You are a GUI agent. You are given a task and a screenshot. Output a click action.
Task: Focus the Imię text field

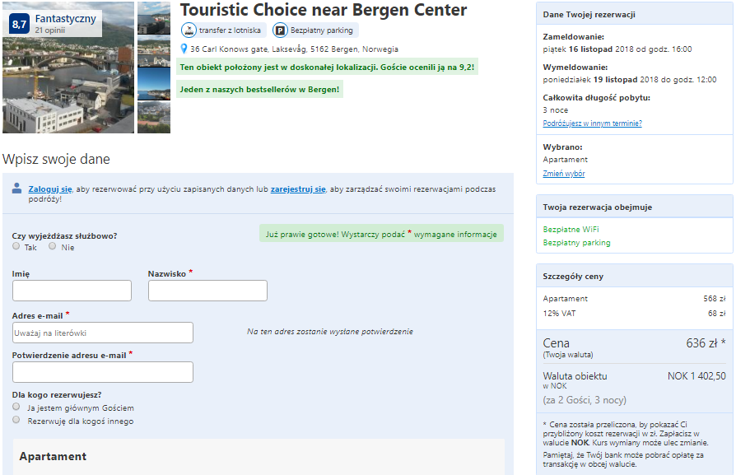click(x=72, y=291)
